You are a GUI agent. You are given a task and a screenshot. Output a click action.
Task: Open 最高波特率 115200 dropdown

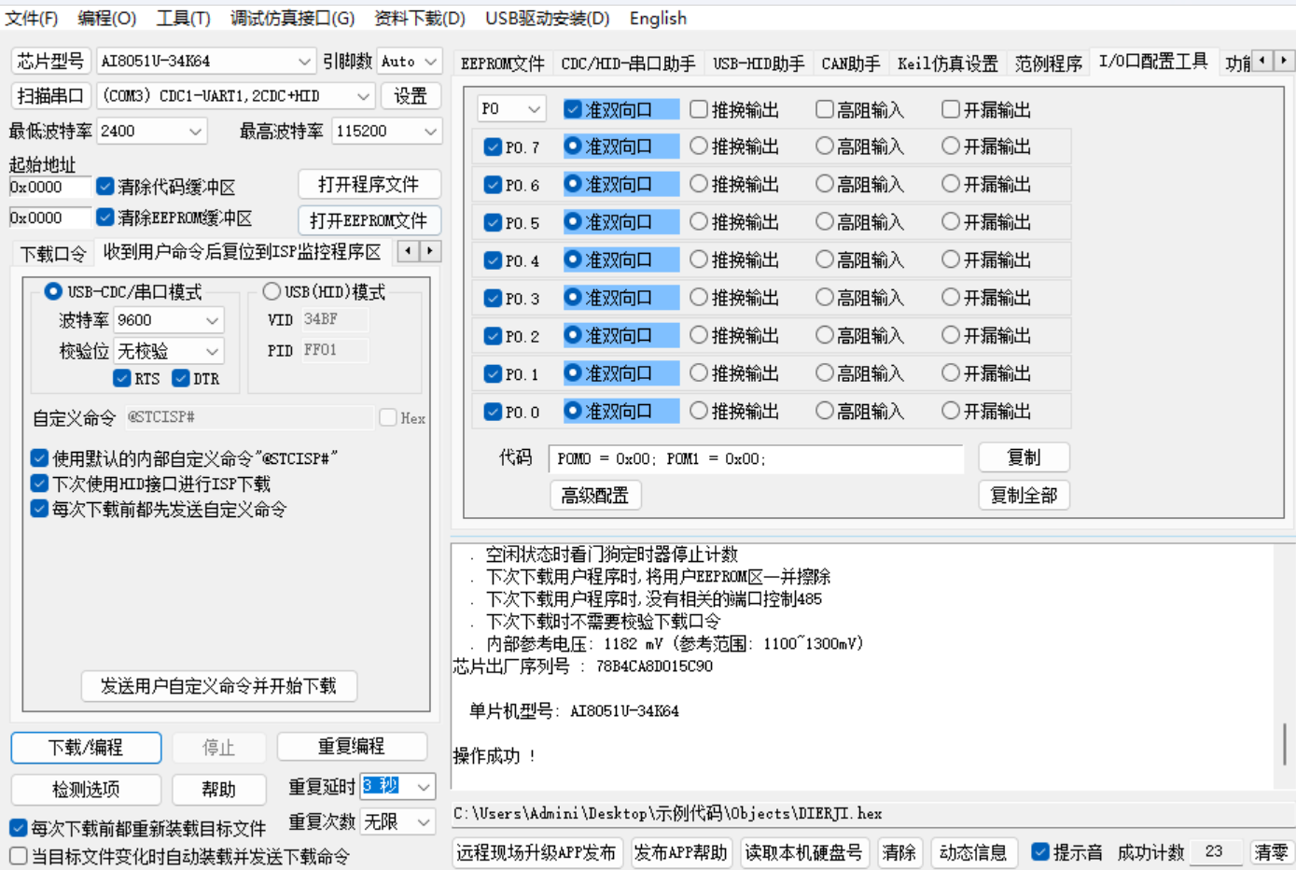click(430, 132)
